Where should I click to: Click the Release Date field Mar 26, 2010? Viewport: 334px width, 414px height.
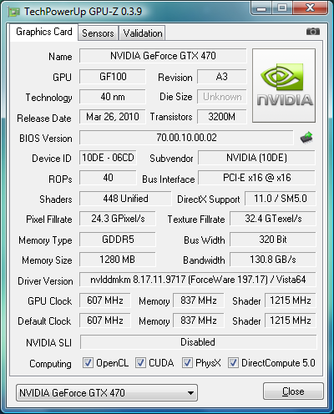pyautogui.click(x=113, y=117)
